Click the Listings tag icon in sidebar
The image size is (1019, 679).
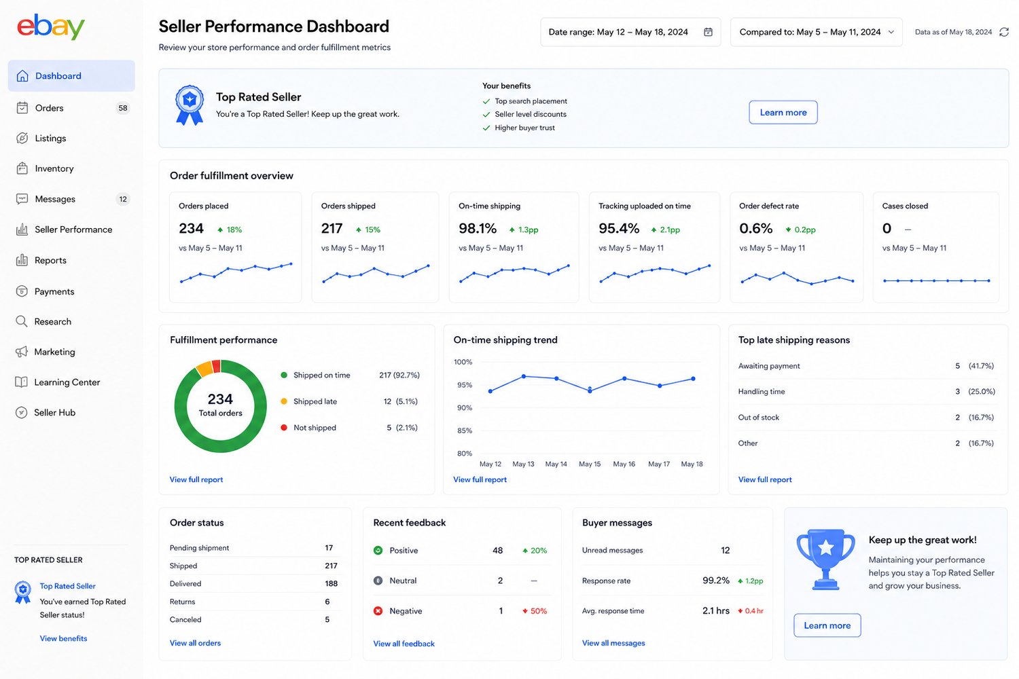point(22,139)
